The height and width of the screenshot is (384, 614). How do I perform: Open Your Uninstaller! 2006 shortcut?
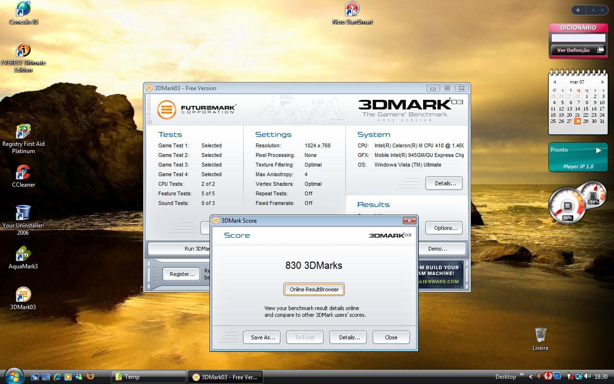pos(23,221)
